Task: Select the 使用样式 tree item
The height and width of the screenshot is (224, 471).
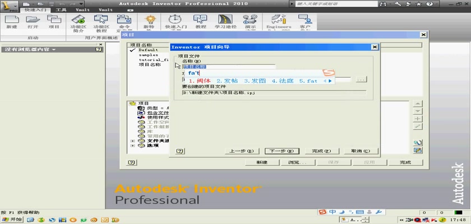Action: coord(158,117)
